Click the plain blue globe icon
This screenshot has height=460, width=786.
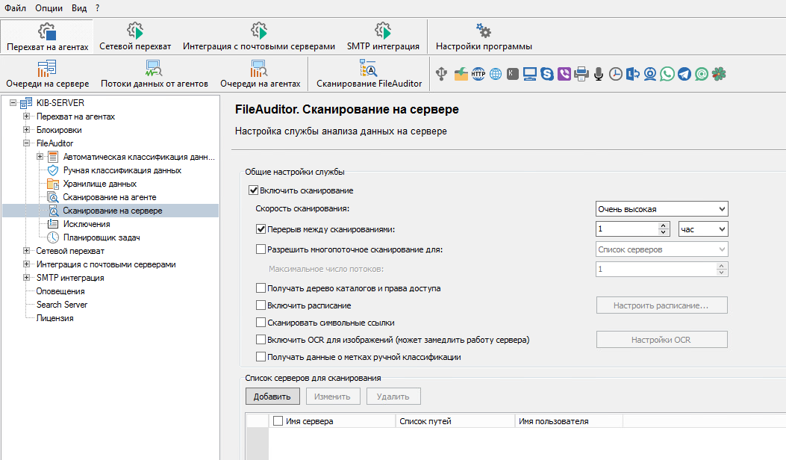point(495,74)
